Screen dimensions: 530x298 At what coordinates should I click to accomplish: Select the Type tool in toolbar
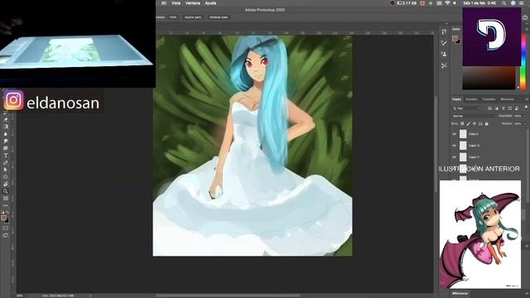coord(6,156)
